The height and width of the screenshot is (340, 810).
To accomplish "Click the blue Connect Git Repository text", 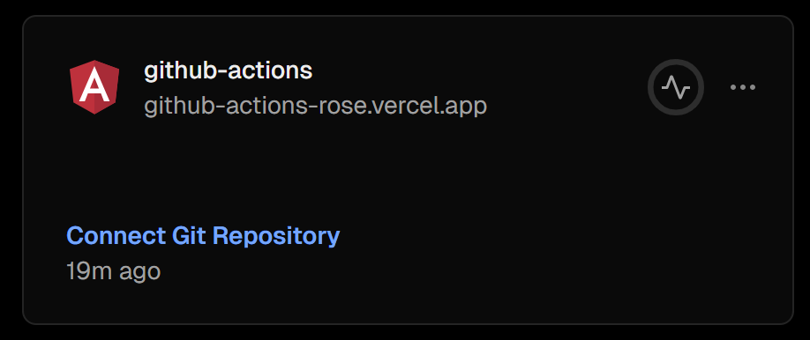I will (203, 236).
